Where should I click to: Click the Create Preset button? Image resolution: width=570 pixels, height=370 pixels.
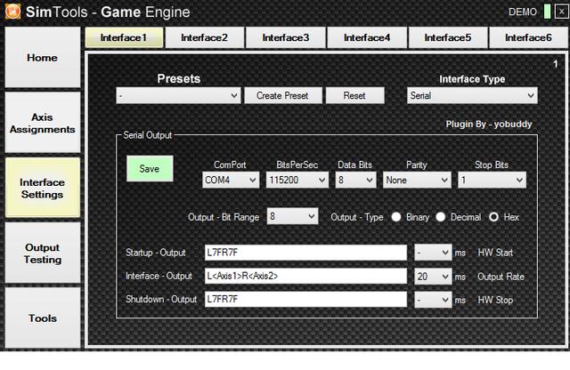[x=282, y=95]
